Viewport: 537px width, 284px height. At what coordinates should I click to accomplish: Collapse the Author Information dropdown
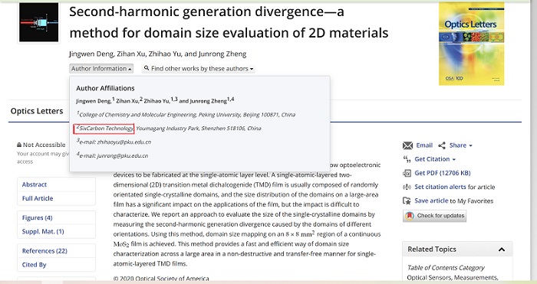(101, 69)
